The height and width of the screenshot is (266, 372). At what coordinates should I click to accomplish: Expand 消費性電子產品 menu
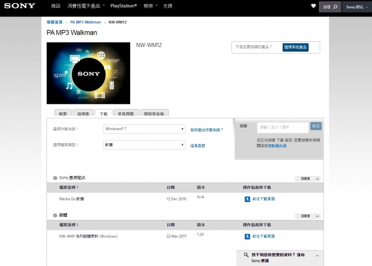(86, 6)
